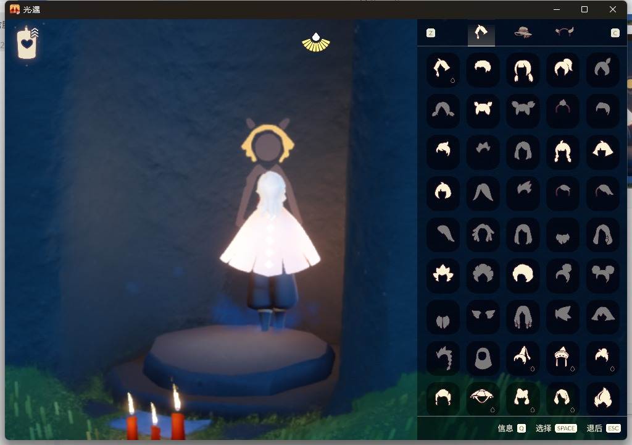Image resolution: width=632 pixels, height=445 pixels.
Task: Select the gray top-knot ponytail hairstyle
Action: [602, 69]
